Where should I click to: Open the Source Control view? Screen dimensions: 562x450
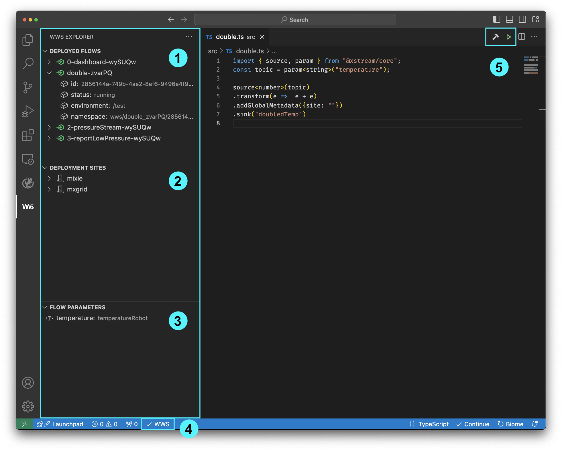tap(28, 87)
